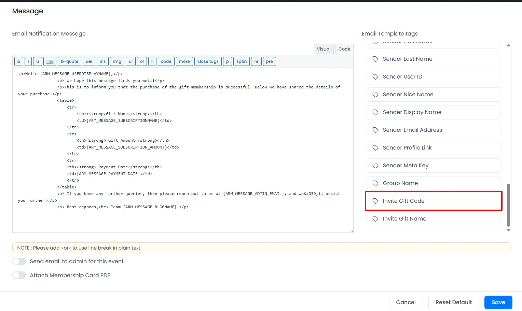The width and height of the screenshot is (522, 311).
Task: Click the tag icon beside Group Name
Action: (x=375, y=183)
